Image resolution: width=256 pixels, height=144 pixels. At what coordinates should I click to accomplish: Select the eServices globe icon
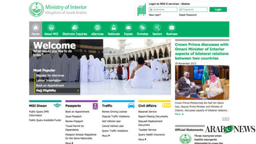(97, 28)
